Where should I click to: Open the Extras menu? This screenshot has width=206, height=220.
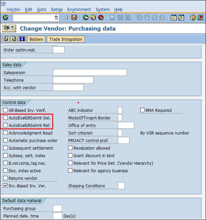point(57,10)
